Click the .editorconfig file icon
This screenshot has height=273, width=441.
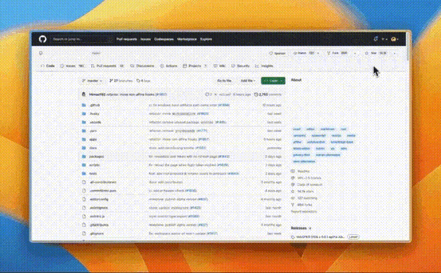84,199
